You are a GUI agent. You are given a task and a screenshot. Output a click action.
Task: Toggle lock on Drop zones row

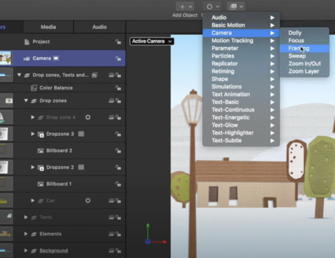[x=118, y=101]
